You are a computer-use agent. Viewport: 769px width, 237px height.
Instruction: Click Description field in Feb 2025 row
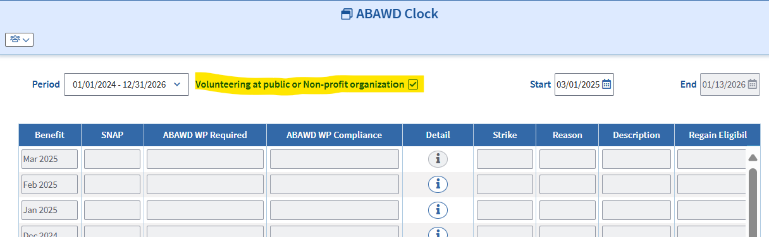636,184
